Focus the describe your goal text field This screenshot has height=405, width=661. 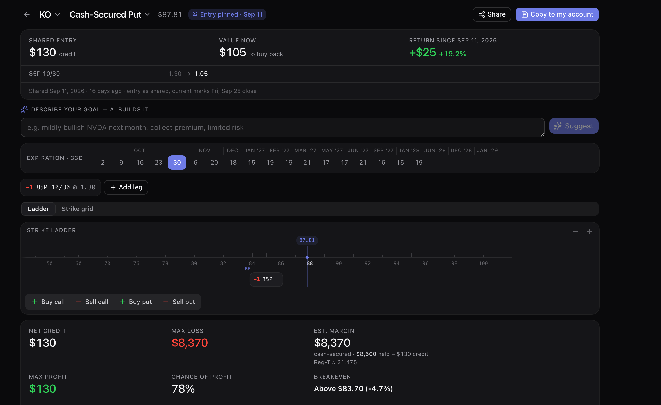pyautogui.click(x=282, y=128)
